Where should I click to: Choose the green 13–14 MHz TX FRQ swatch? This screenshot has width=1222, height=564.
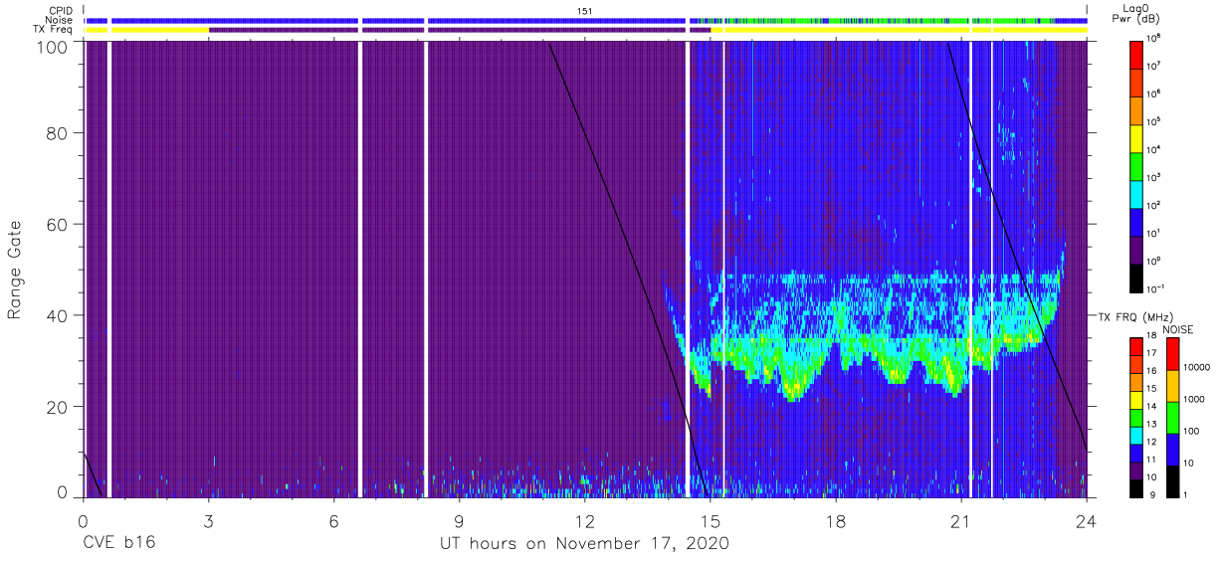(x=1138, y=417)
